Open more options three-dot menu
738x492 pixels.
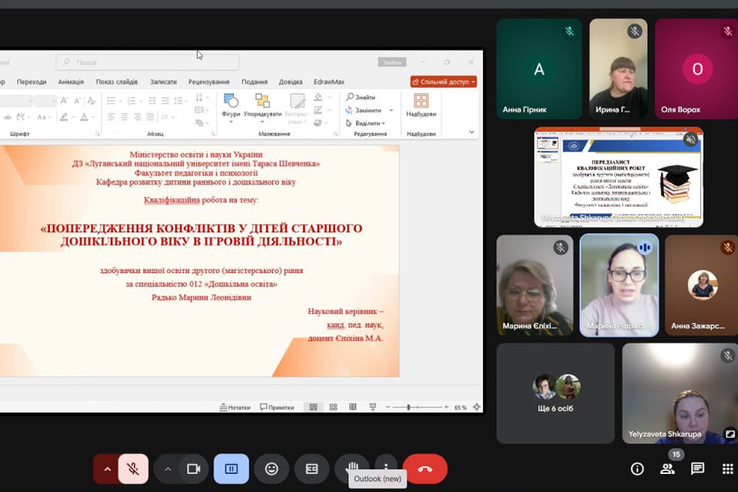click(x=386, y=466)
